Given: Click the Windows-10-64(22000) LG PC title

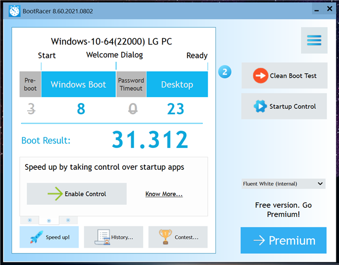Looking at the screenshot, I should click(111, 41).
